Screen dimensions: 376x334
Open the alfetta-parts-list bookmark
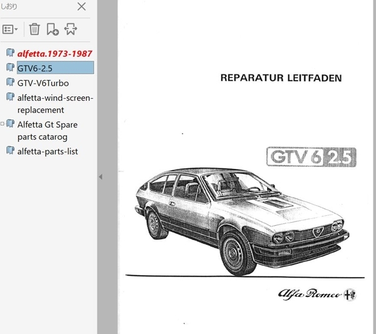(48, 151)
